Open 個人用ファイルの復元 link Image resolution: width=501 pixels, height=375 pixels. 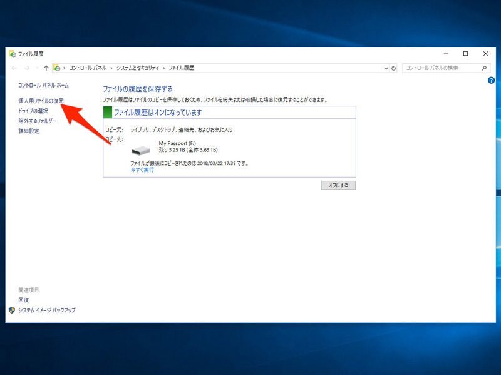click(x=41, y=101)
